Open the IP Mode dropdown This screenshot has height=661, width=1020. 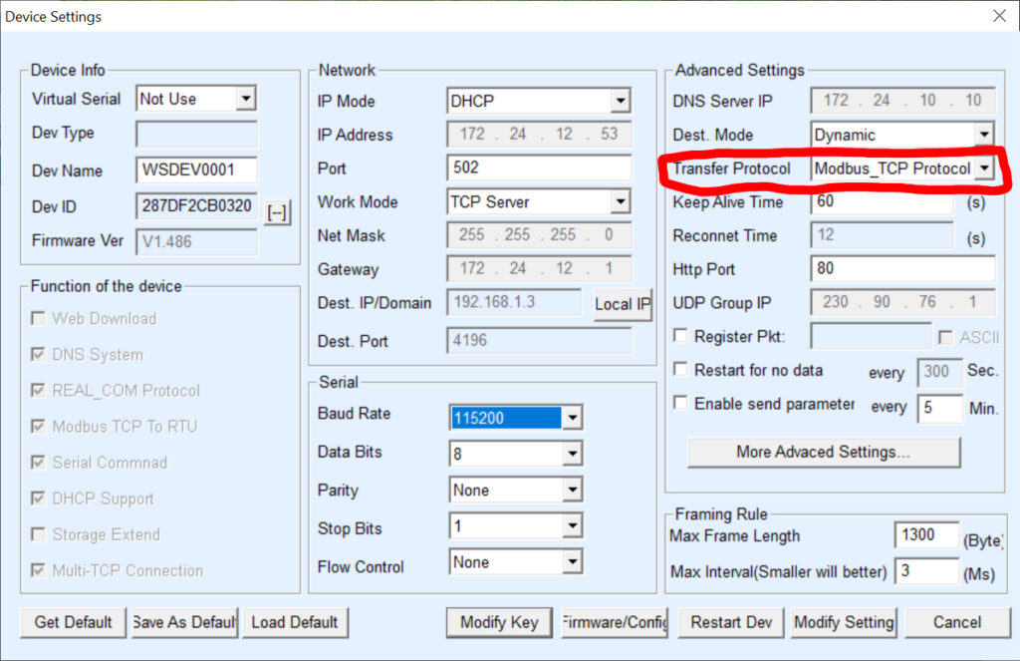624,101
